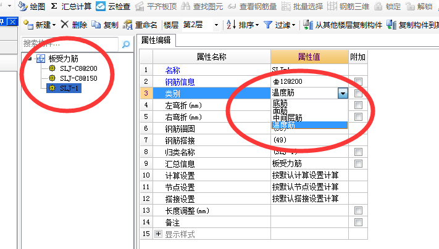Viewport: 439px width, 249px height.
Task: Click 复制构件到其他楼层 icon
Action: (391, 25)
